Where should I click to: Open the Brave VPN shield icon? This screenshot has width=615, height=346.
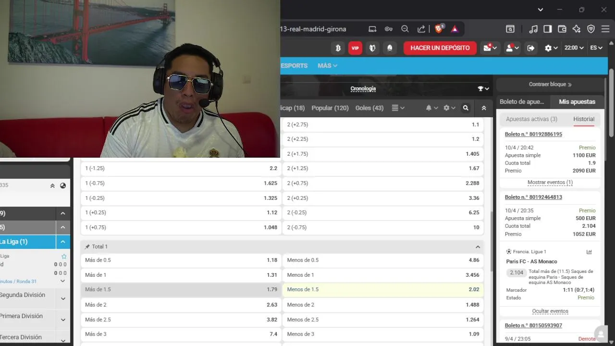click(591, 29)
